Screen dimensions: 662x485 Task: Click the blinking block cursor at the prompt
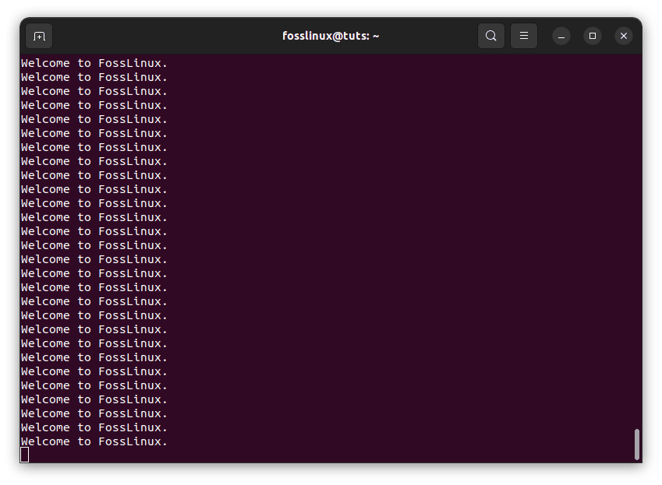pyautogui.click(x=24, y=455)
